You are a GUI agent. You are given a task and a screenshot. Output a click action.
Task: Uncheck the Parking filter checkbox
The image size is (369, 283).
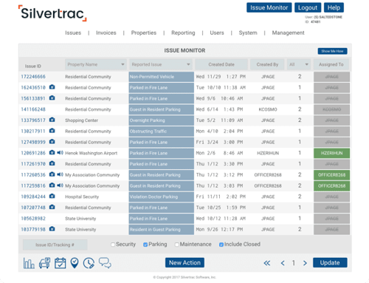[145, 245]
